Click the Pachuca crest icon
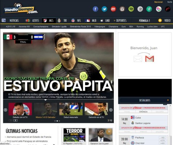The height and width of the screenshot is (145, 173). 133,137
